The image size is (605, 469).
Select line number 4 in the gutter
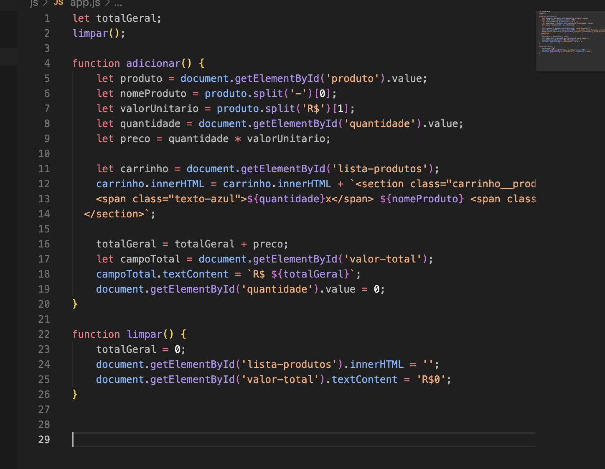[47, 64]
